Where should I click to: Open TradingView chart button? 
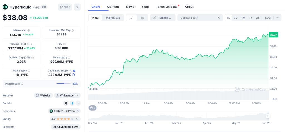click(x=163, y=18)
